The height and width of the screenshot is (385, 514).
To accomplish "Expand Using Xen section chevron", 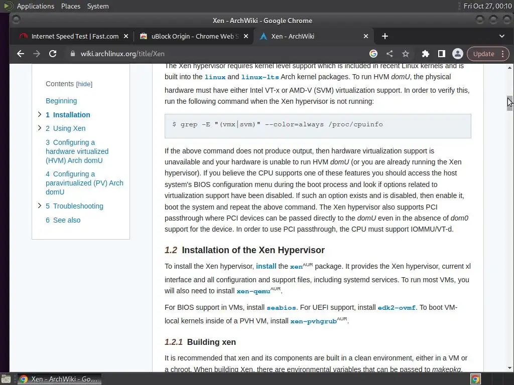I will click(39, 128).
